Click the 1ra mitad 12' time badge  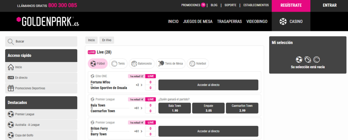tap(136, 76)
